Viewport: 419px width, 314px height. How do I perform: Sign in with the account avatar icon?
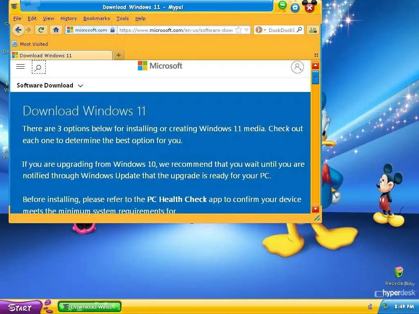297,67
